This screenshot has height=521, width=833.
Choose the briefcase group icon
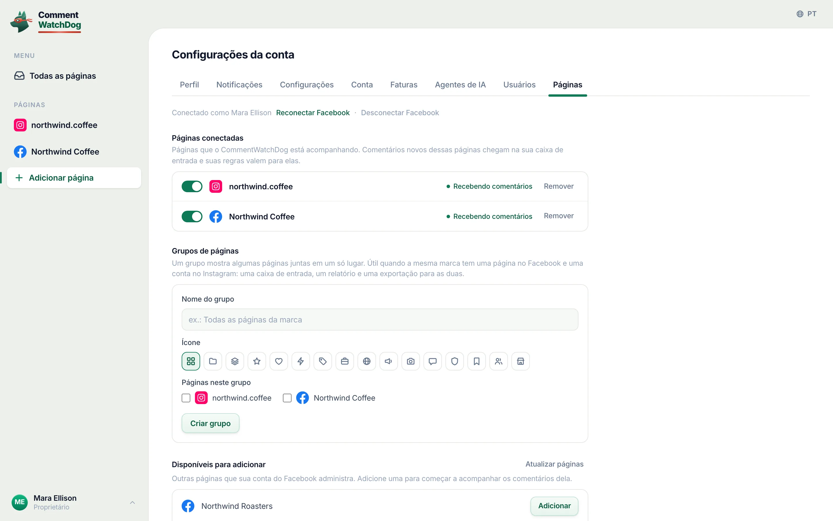344,361
